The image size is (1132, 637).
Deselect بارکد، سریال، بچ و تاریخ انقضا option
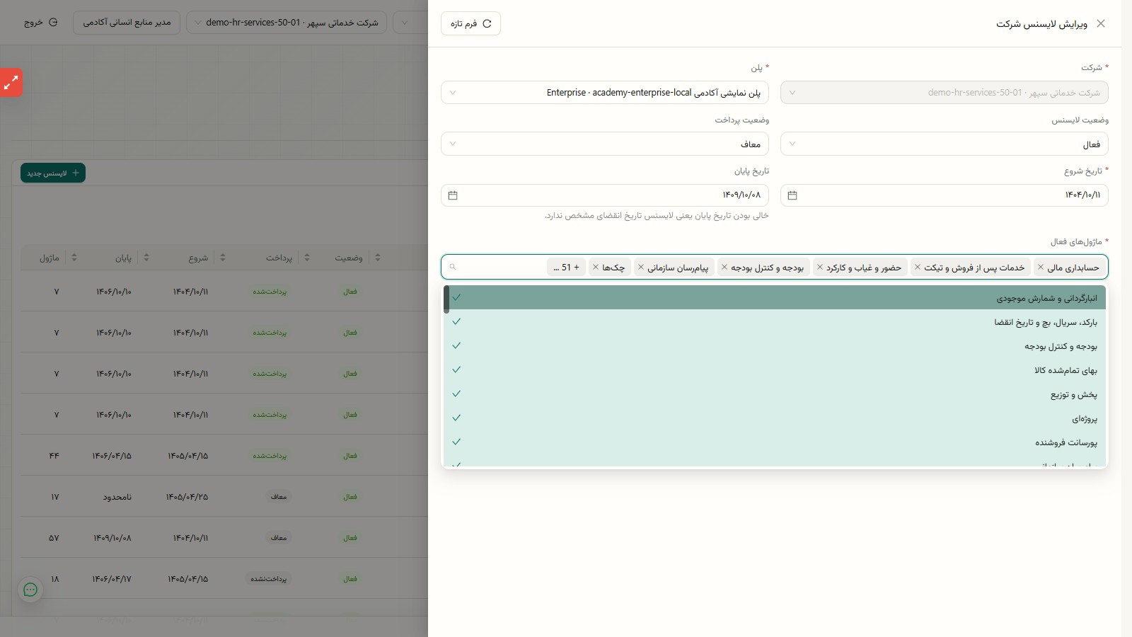[775, 321]
